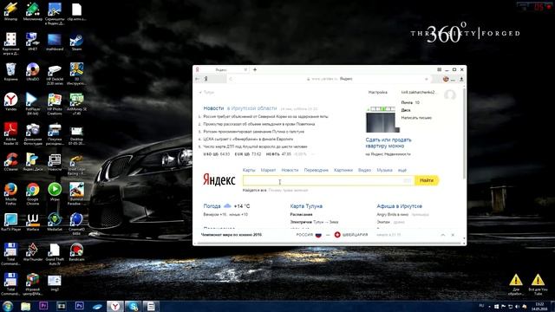
Task: Click the Windows Start button
Action: [8, 306]
